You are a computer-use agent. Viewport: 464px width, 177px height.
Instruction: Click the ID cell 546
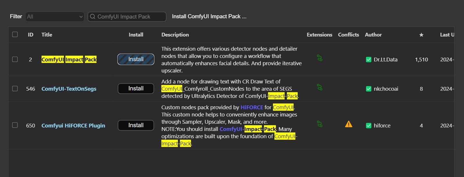point(31,89)
